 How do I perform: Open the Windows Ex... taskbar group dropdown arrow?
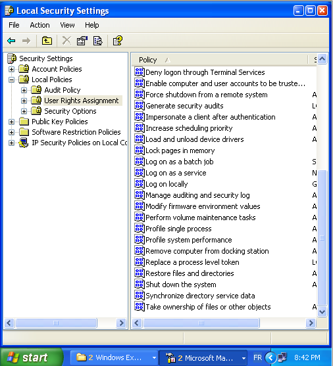[154, 357]
